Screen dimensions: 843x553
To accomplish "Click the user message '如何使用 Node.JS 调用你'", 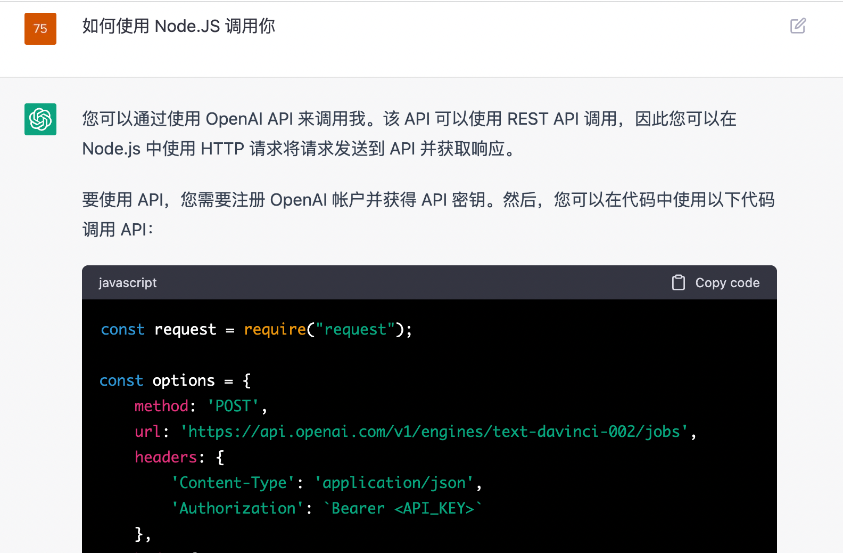I will coord(178,26).
